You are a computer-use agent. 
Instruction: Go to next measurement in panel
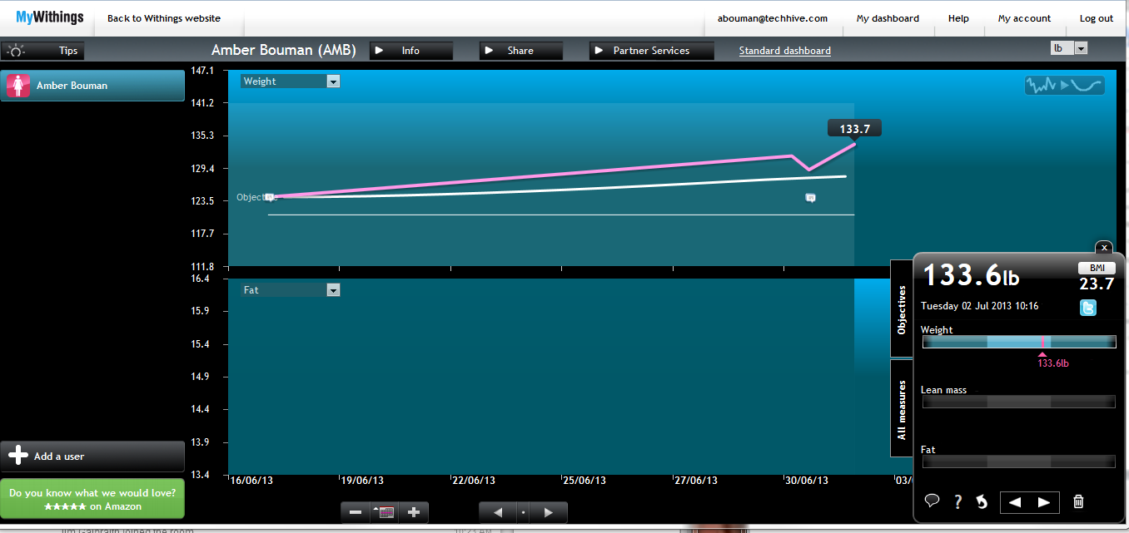(x=1044, y=501)
